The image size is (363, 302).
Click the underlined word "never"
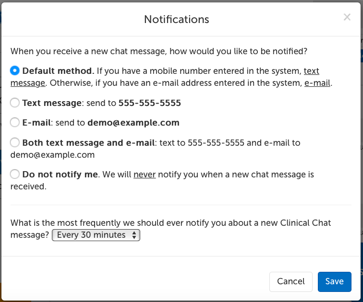(x=145, y=174)
